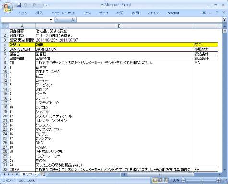This screenshot has height=184, width=228.
Task: Click the FA cell in row 32
Action: pyautogui.click(x=206, y=169)
